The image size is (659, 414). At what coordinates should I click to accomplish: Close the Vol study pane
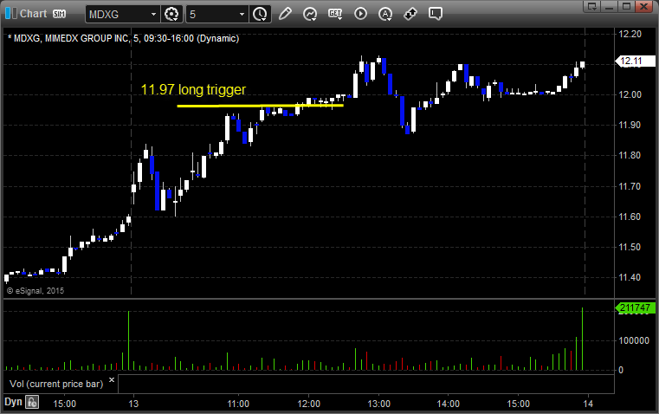[112, 380]
